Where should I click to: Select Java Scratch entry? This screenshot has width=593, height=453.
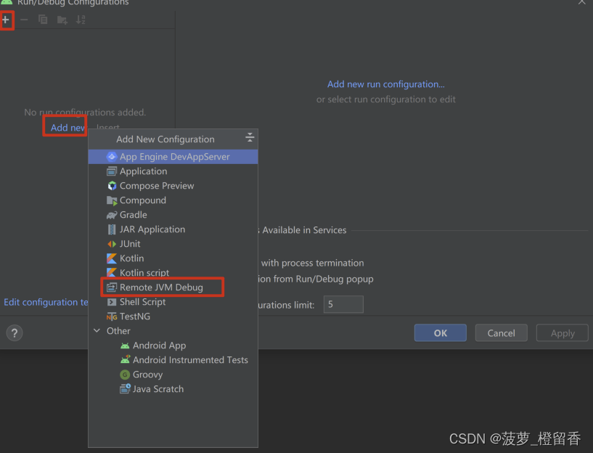[x=173, y=389]
